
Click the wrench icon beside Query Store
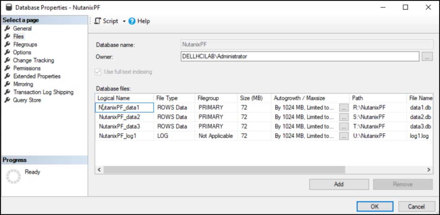(7, 100)
